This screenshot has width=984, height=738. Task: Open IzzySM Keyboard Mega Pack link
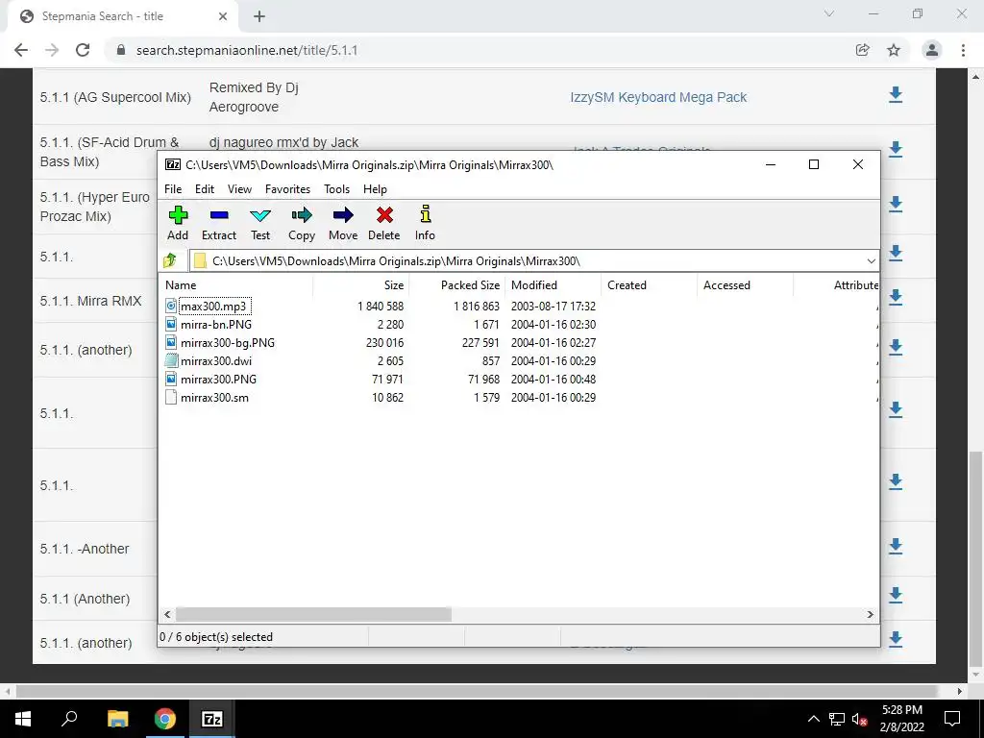658,97
